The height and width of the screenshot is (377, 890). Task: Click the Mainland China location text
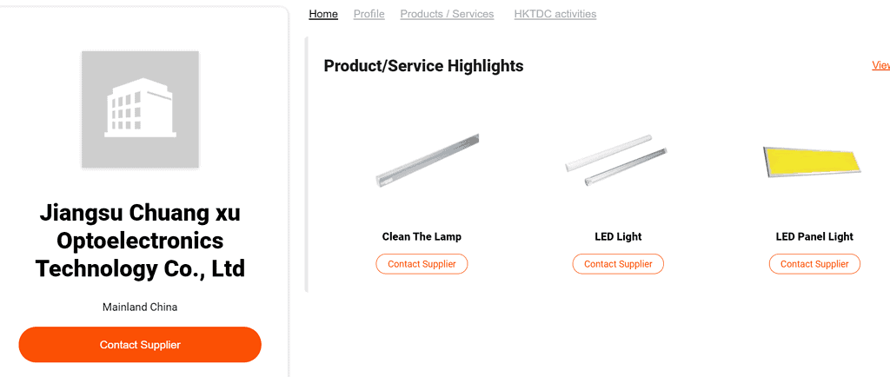click(140, 307)
